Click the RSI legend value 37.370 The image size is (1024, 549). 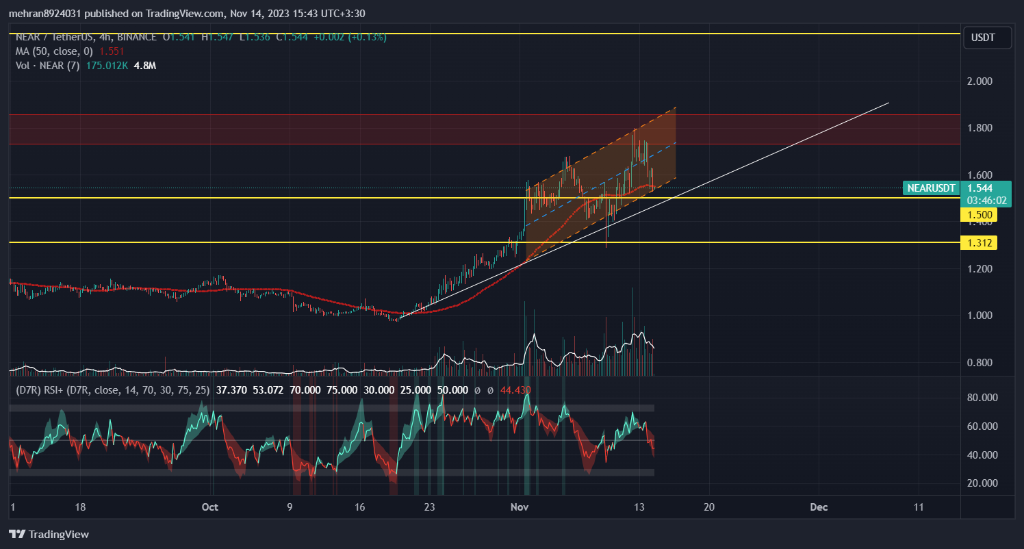[230, 390]
